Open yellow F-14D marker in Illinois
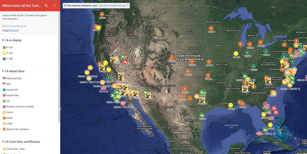Image resolution: width=307 pixels, height=154 pixels. coord(236,53)
